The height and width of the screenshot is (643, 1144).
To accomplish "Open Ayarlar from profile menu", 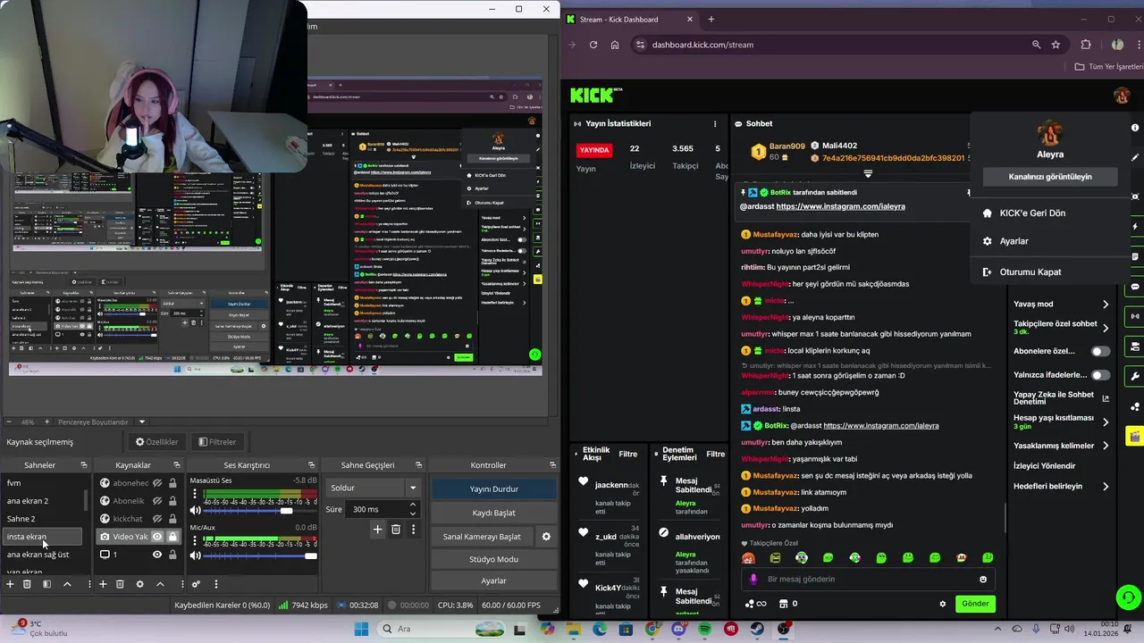I will [x=1014, y=241].
